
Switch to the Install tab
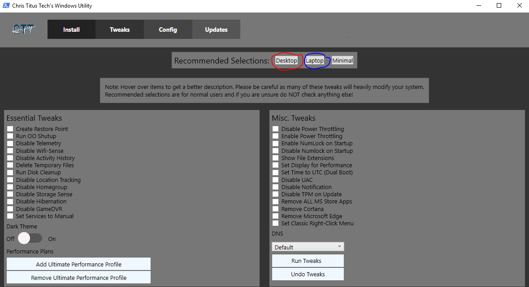click(x=72, y=30)
